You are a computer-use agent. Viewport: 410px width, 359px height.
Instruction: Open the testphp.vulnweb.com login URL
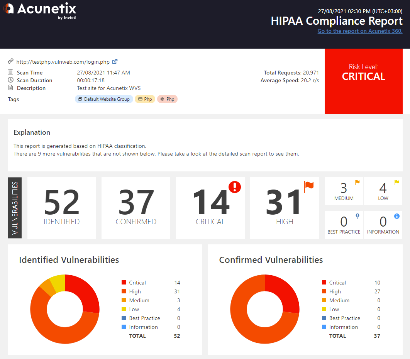[63, 61]
